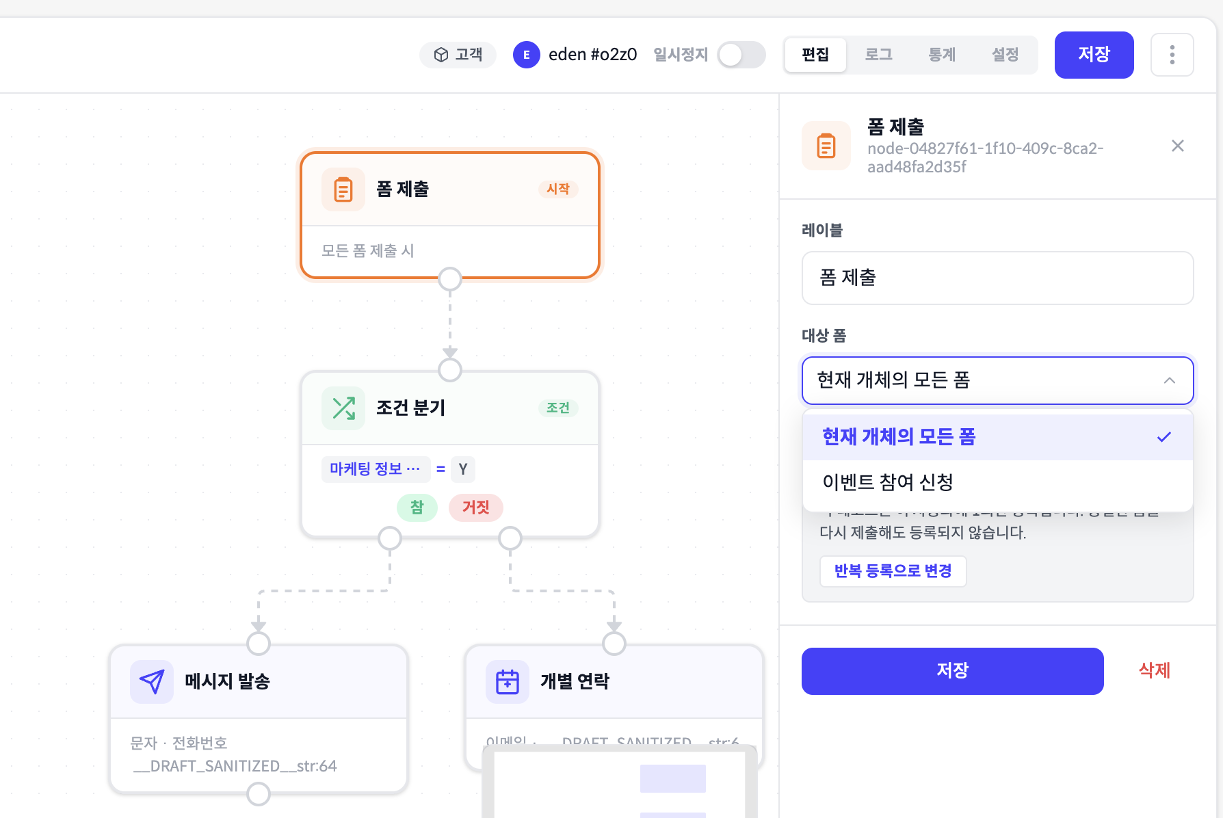Click the form submit node clipboard icon
This screenshot has height=818, width=1223.
coord(343,189)
